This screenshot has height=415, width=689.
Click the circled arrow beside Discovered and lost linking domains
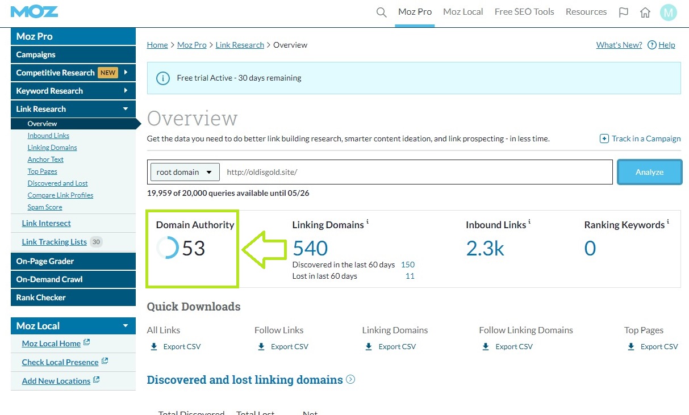(x=350, y=379)
